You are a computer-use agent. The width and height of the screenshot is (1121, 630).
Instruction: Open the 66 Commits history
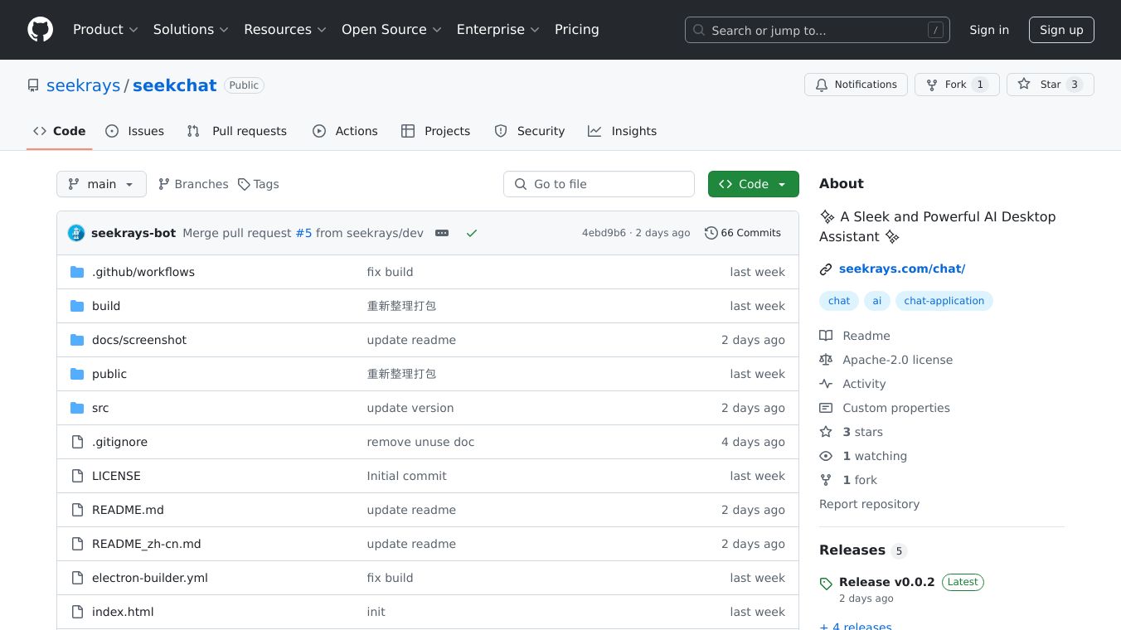click(743, 233)
